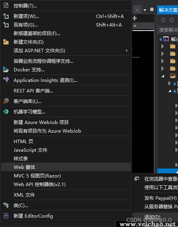Choose 容器业务流程协调程序支持... entry
This screenshot has height=227, width=178.
[x=66, y=61]
